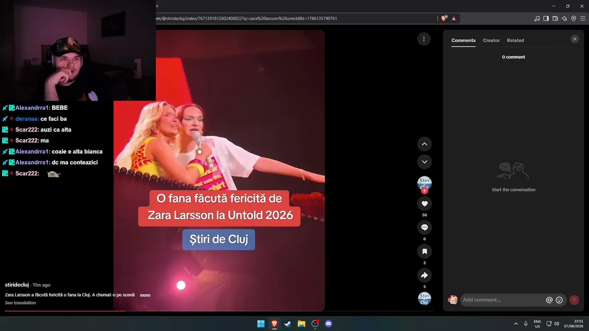Click the taskbar microphone icon

(x=525, y=324)
